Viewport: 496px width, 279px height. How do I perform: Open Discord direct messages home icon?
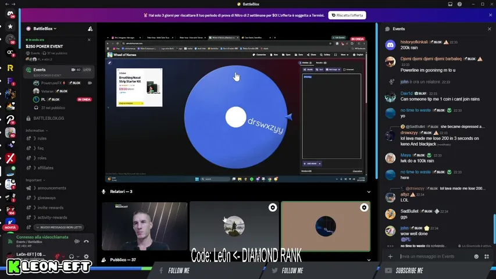click(10, 13)
